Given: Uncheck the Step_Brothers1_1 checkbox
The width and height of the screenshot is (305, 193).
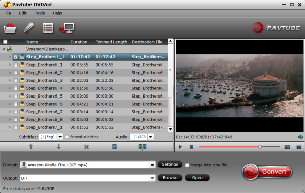Looking at the screenshot, I should [15, 57].
